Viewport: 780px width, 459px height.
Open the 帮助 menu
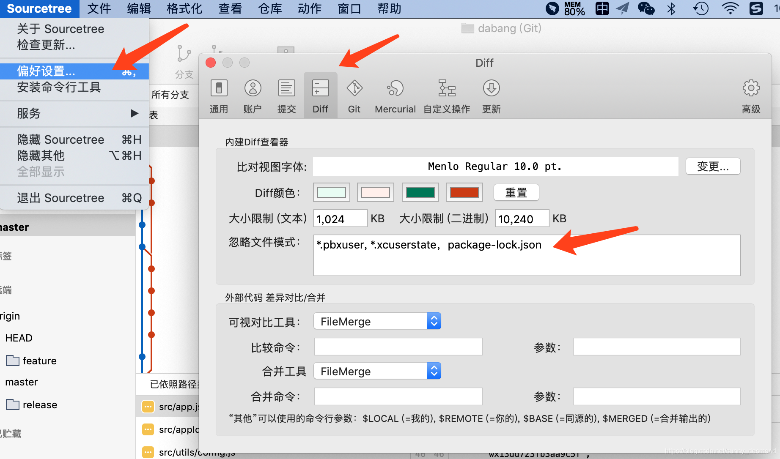coord(388,8)
